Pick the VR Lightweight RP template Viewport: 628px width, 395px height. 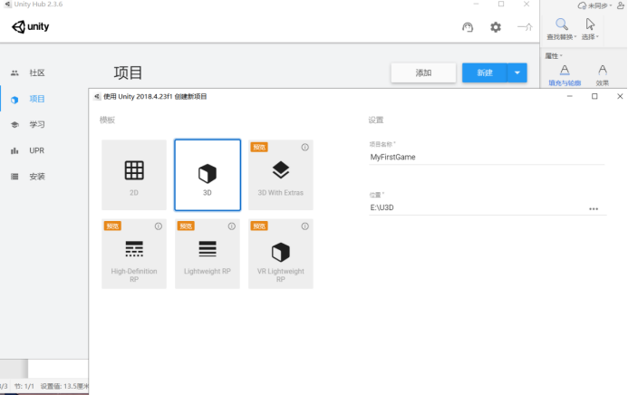point(281,254)
